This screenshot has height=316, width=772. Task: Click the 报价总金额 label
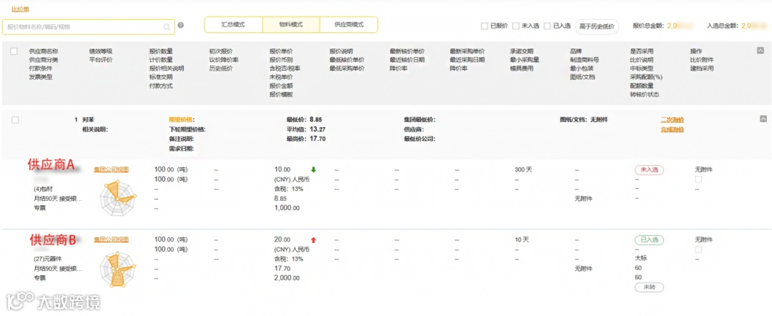pyautogui.click(x=648, y=26)
